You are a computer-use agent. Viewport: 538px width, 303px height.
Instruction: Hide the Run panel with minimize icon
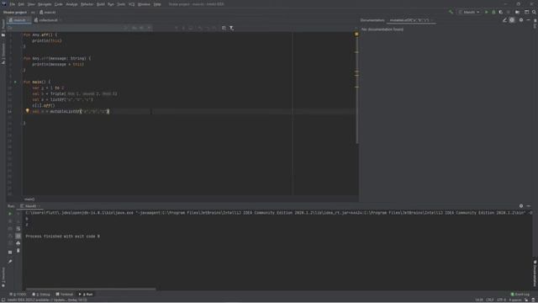point(529,206)
